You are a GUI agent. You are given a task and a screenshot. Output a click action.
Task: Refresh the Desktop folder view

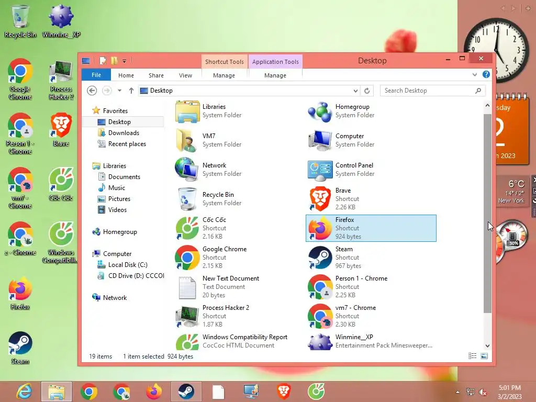point(367,91)
